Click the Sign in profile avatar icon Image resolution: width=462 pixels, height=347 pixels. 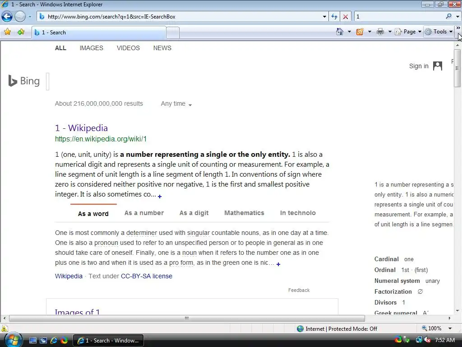tap(438, 66)
